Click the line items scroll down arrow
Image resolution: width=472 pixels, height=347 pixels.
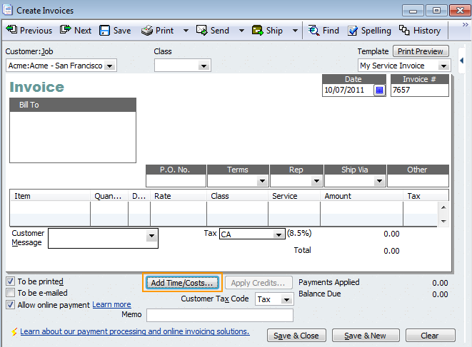point(443,221)
